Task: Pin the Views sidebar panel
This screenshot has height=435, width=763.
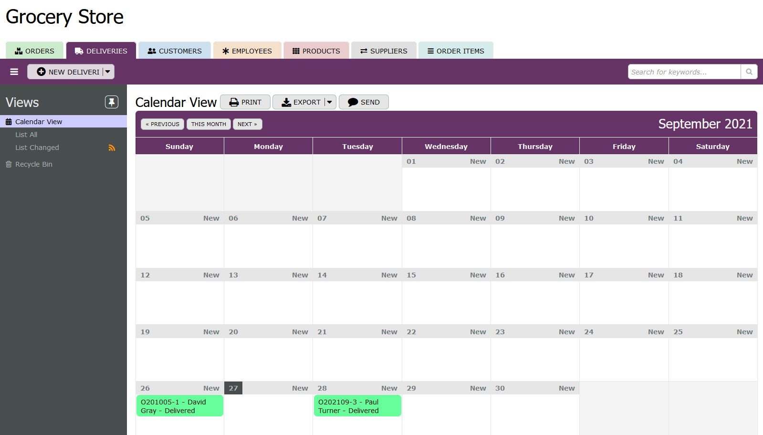Action: click(111, 102)
